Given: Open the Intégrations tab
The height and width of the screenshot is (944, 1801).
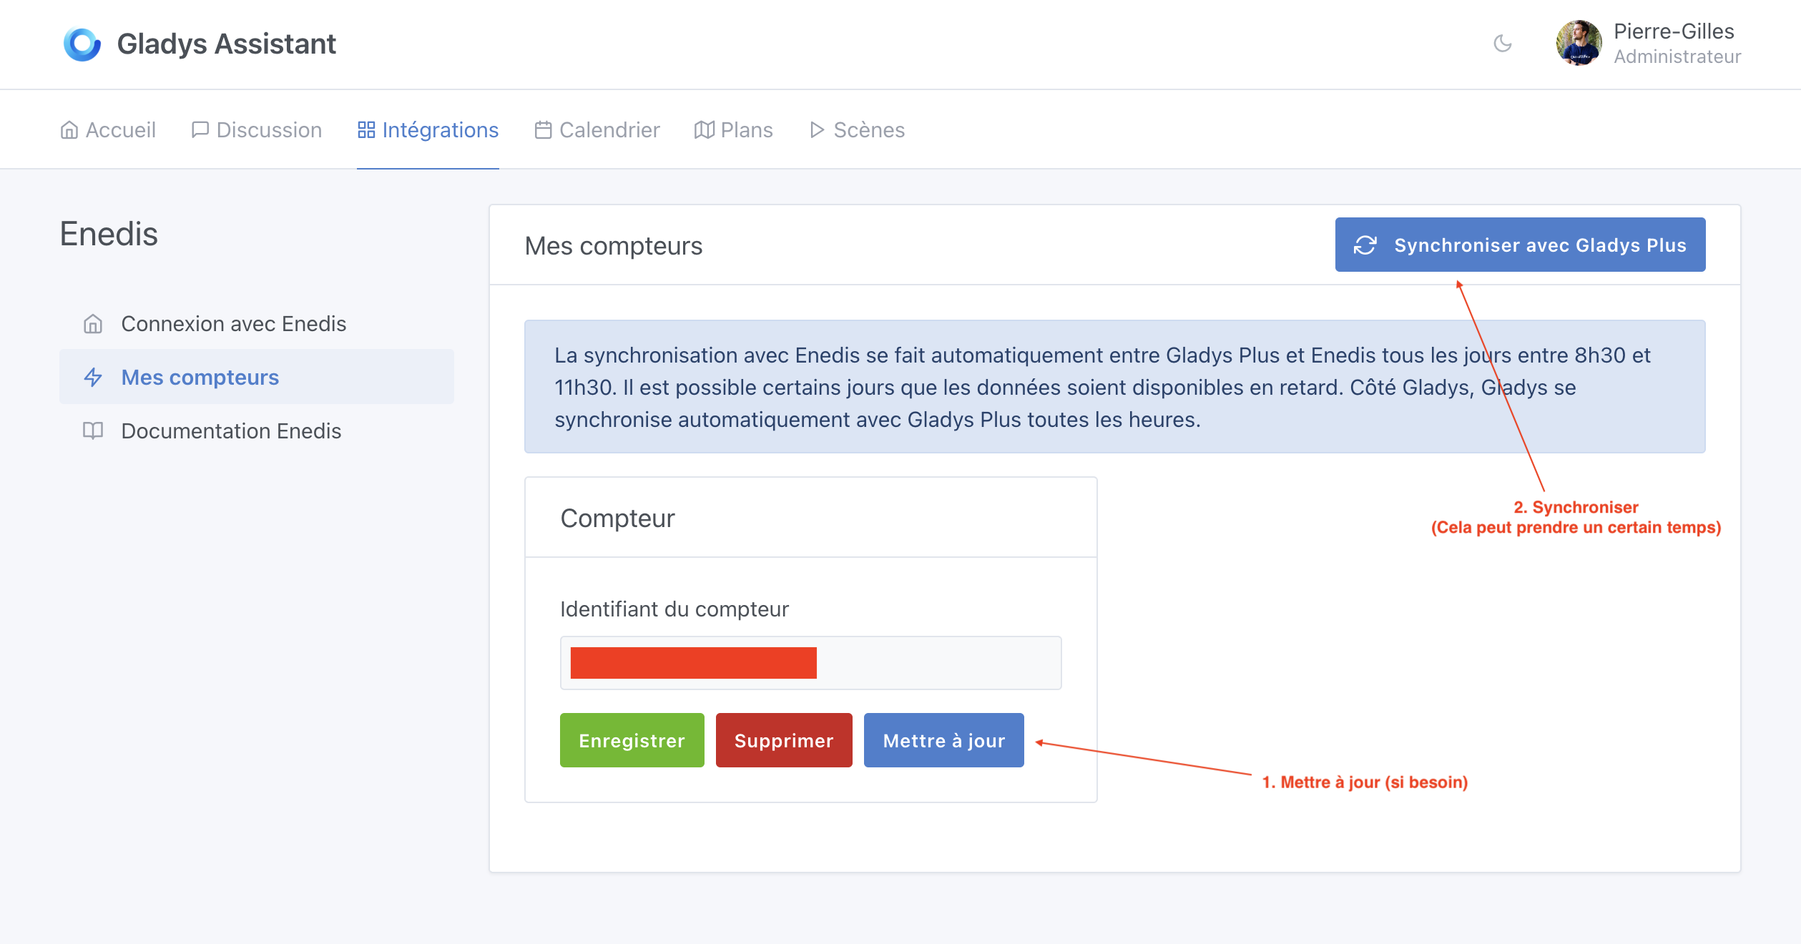Looking at the screenshot, I should click(x=441, y=129).
